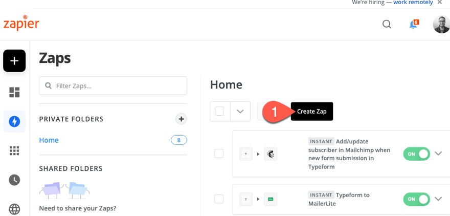The height and width of the screenshot is (216, 450).
Task: Click the black plus create button
Action: (14, 61)
